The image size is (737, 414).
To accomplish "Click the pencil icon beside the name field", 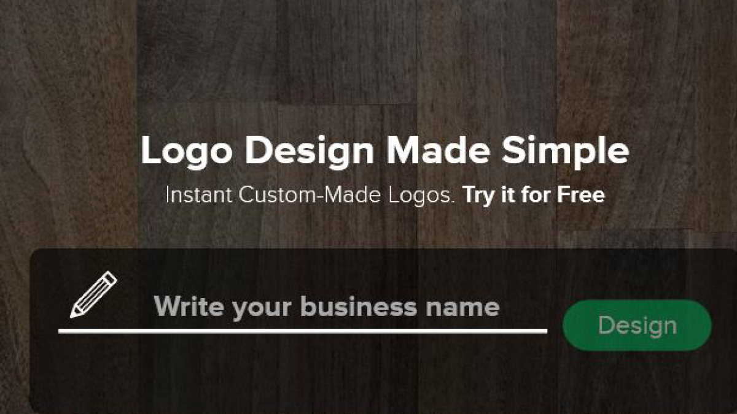I will [93, 294].
